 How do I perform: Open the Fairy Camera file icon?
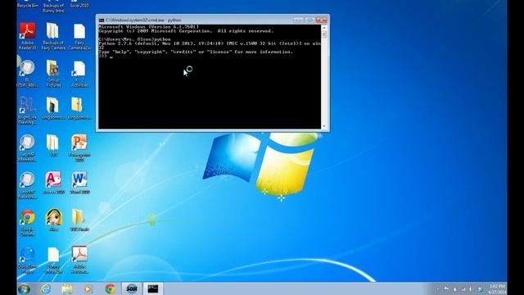79,36
